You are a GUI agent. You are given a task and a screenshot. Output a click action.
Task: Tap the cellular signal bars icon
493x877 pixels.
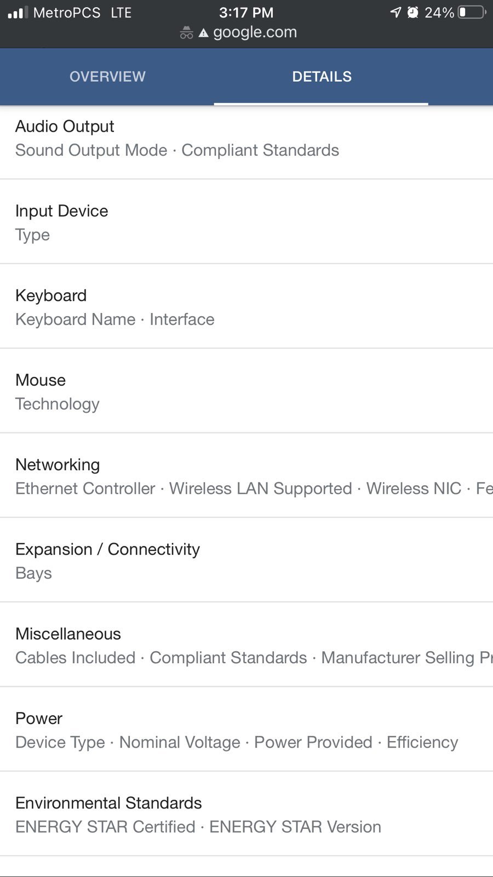[18, 12]
